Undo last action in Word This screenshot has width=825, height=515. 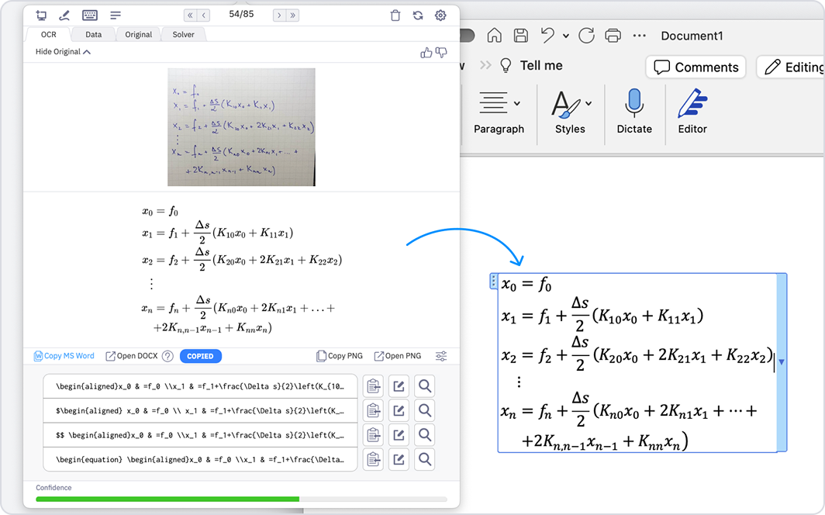click(547, 35)
